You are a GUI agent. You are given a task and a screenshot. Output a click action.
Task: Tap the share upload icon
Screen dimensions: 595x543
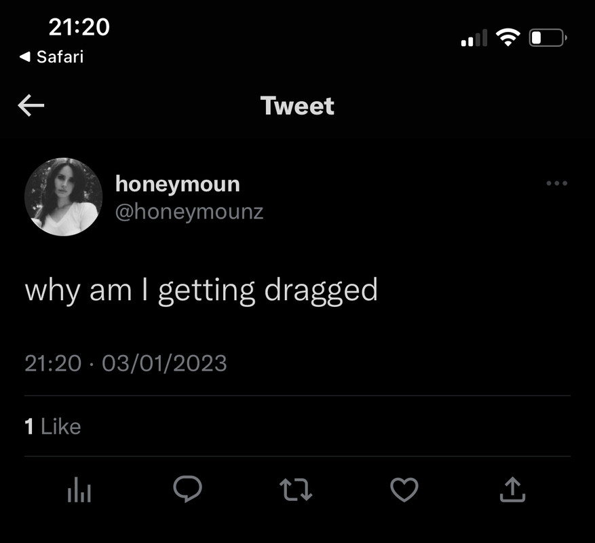[512, 489]
